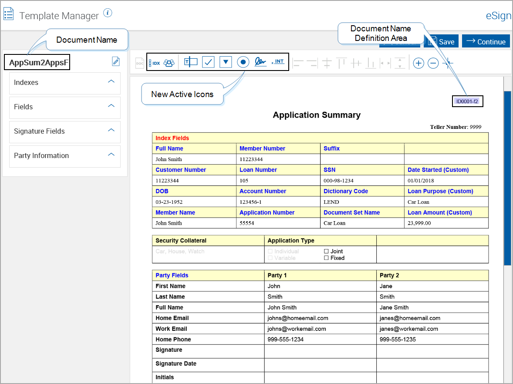Check the Joint application type box

pos(326,251)
